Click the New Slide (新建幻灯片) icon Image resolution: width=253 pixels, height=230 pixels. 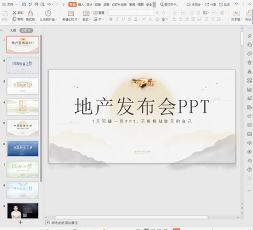coord(71,13)
